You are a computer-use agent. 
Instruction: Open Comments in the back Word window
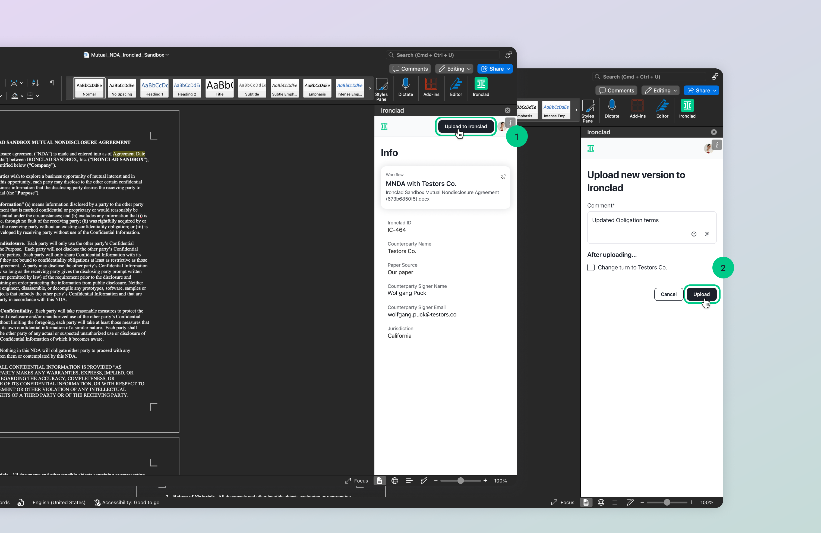point(617,91)
